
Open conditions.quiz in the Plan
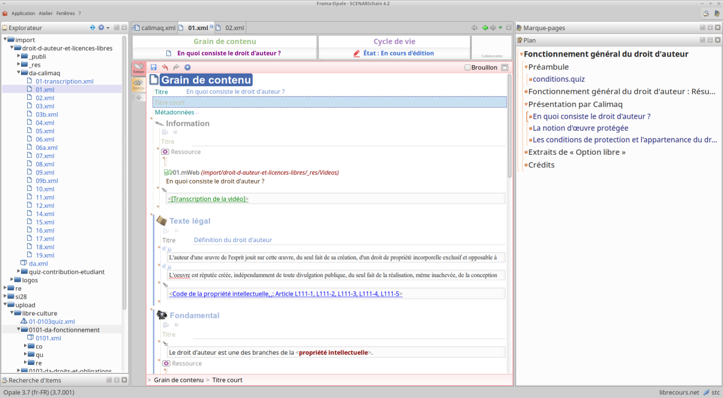[559, 79]
